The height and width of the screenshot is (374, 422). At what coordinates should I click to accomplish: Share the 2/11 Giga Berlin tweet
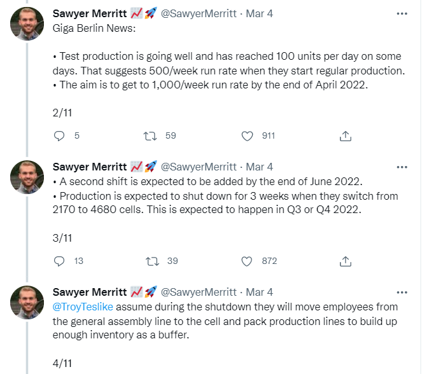pyautogui.click(x=345, y=135)
